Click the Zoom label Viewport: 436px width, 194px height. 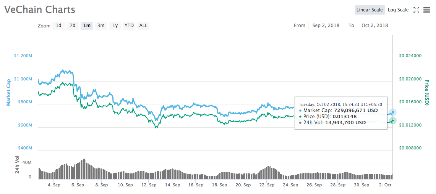44,26
